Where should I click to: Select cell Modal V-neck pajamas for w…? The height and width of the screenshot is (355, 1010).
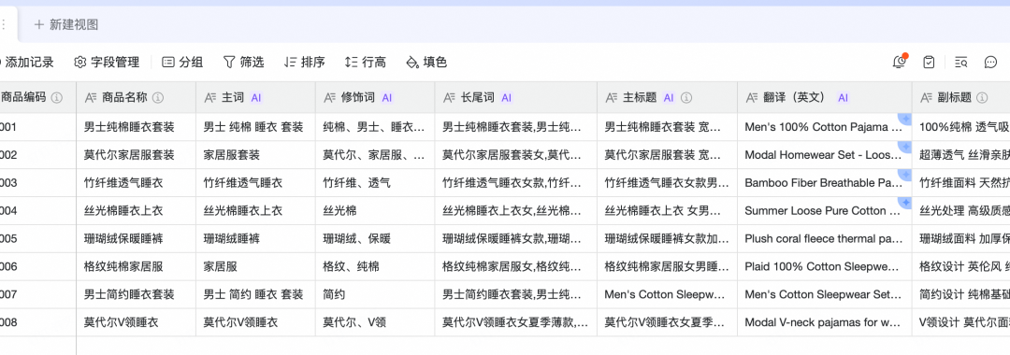[825, 322]
